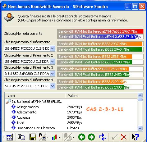Click info icon beside Aggiunta
The width and height of the screenshot is (147, 142).
(14, 117)
